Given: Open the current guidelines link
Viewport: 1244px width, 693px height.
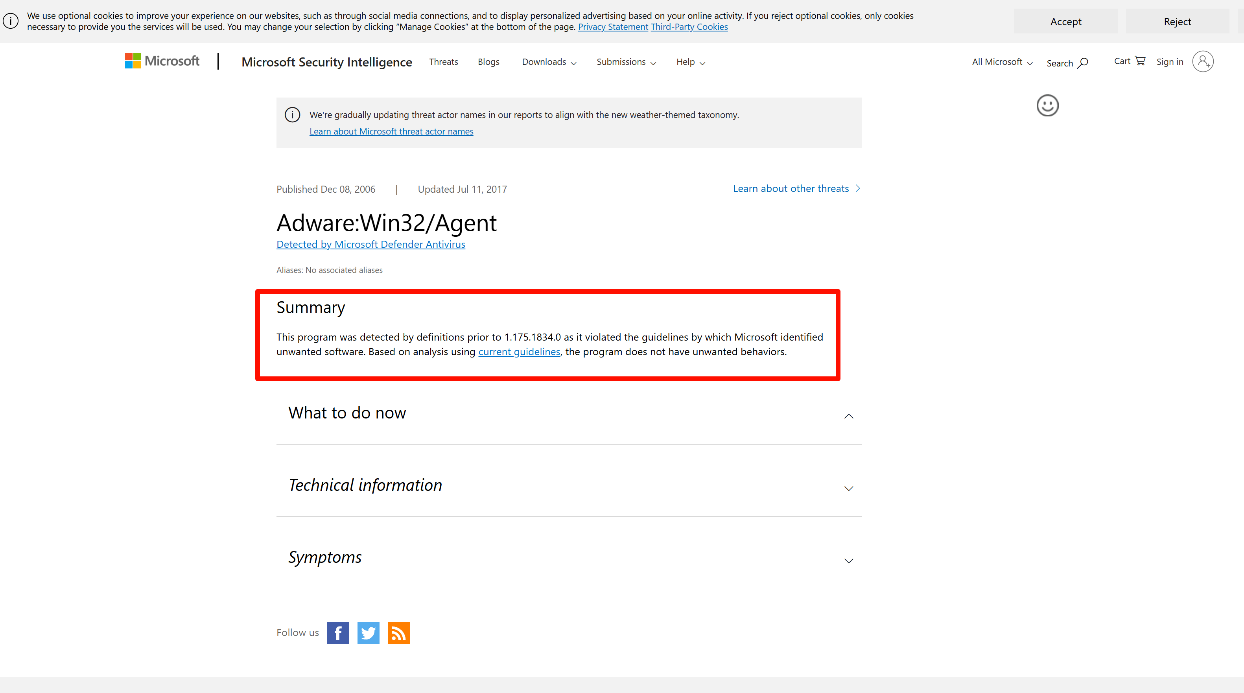Looking at the screenshot, I should tap(519, 352).
